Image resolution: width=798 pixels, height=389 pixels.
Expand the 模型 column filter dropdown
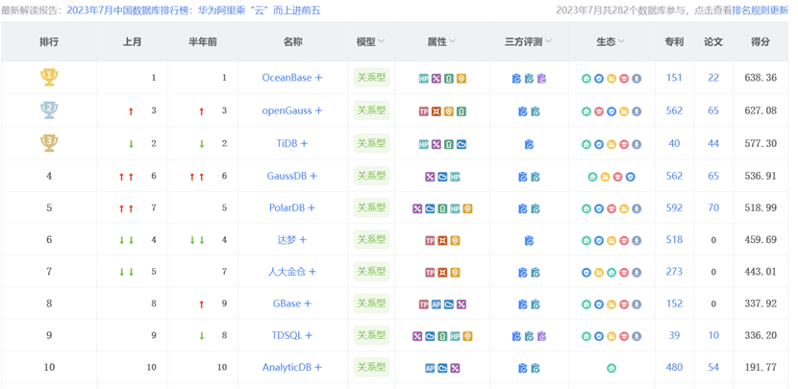click(x=381, y=42)
